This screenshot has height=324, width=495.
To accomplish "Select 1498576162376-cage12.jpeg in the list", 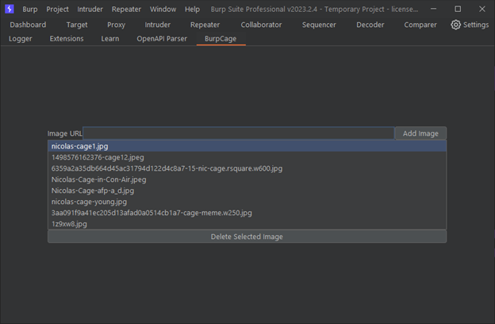I will pyautogui.click(x=247, y=157).
